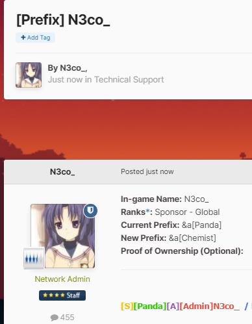Click the speech bubble posts icon
This screenshot has width=252, height=324.
coord(55,318)
